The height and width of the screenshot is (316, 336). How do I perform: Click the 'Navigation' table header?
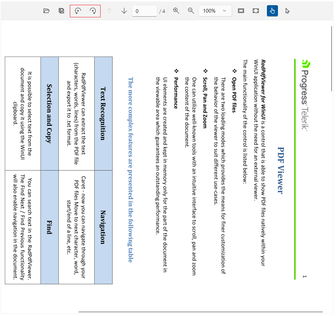[x=103, y=227]
